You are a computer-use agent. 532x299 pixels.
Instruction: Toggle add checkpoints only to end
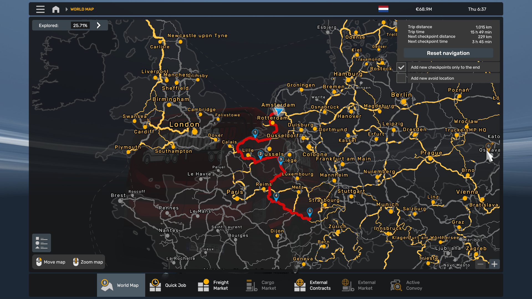[x=401, y=67]
